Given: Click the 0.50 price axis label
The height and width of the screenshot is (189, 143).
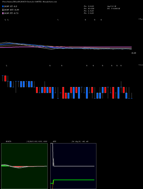Looking at the screenshot, I should point(134,53).
